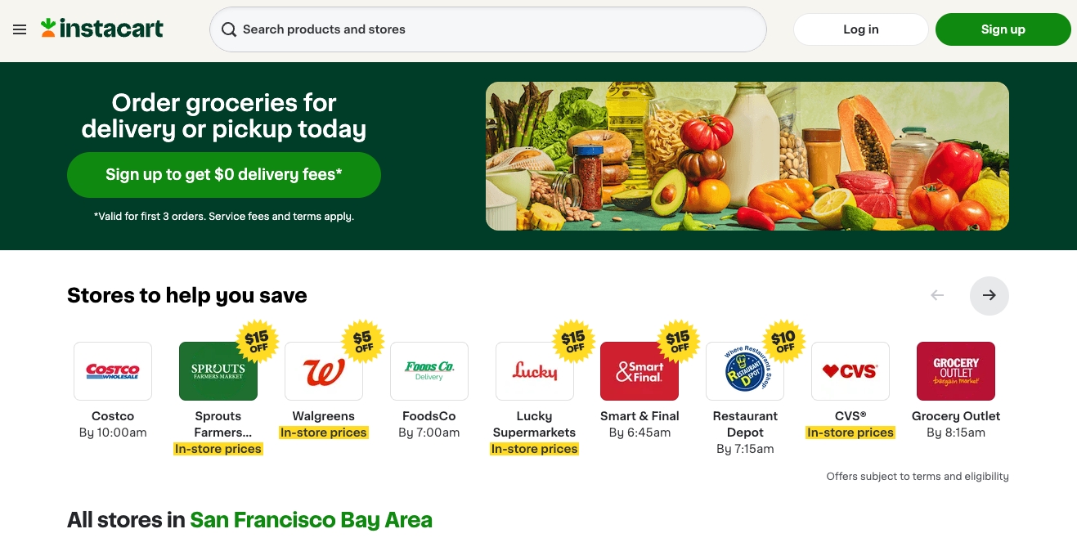The image size is (1077, 538).
Task: Choose the Restaurant Depot logo
Action: (745, 371)
